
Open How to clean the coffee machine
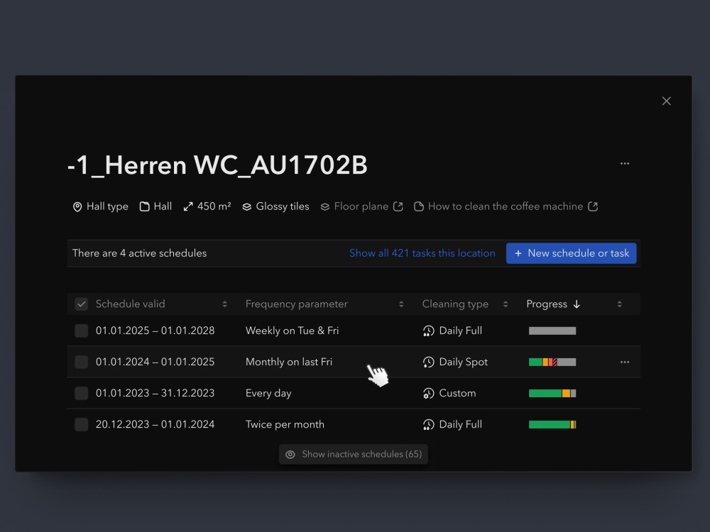[x=506, y=206]
